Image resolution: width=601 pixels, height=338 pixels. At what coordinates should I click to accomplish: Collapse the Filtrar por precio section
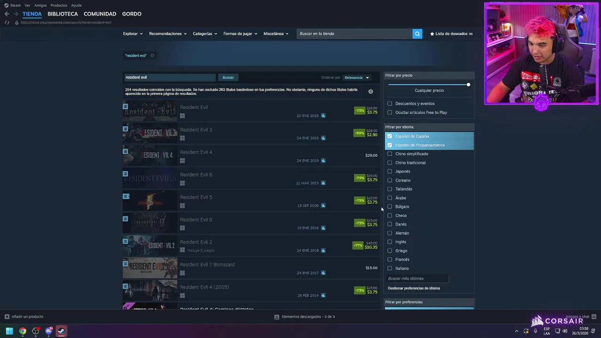click(x=429, y=75)
